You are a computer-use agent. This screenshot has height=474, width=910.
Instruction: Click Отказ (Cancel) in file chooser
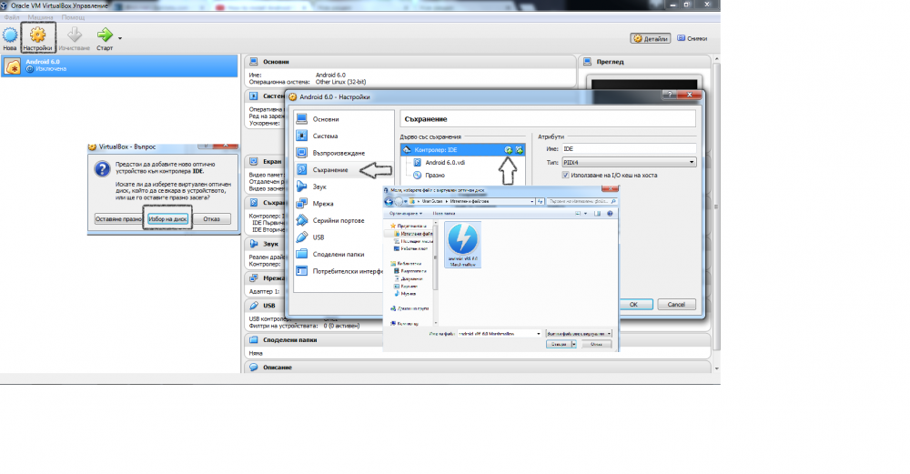click(x=596, y=344)
